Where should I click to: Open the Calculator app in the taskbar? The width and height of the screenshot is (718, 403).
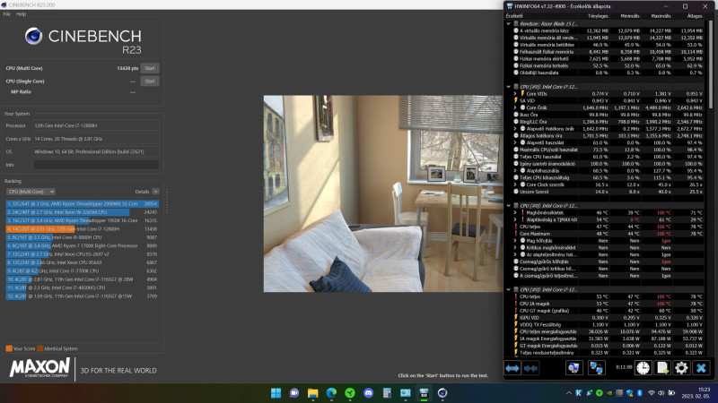tap(387, 393)
